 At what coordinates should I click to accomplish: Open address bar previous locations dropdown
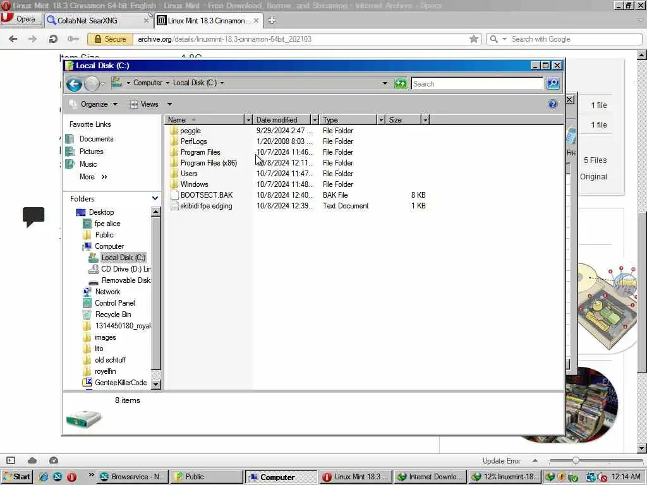tap(385, 83)
